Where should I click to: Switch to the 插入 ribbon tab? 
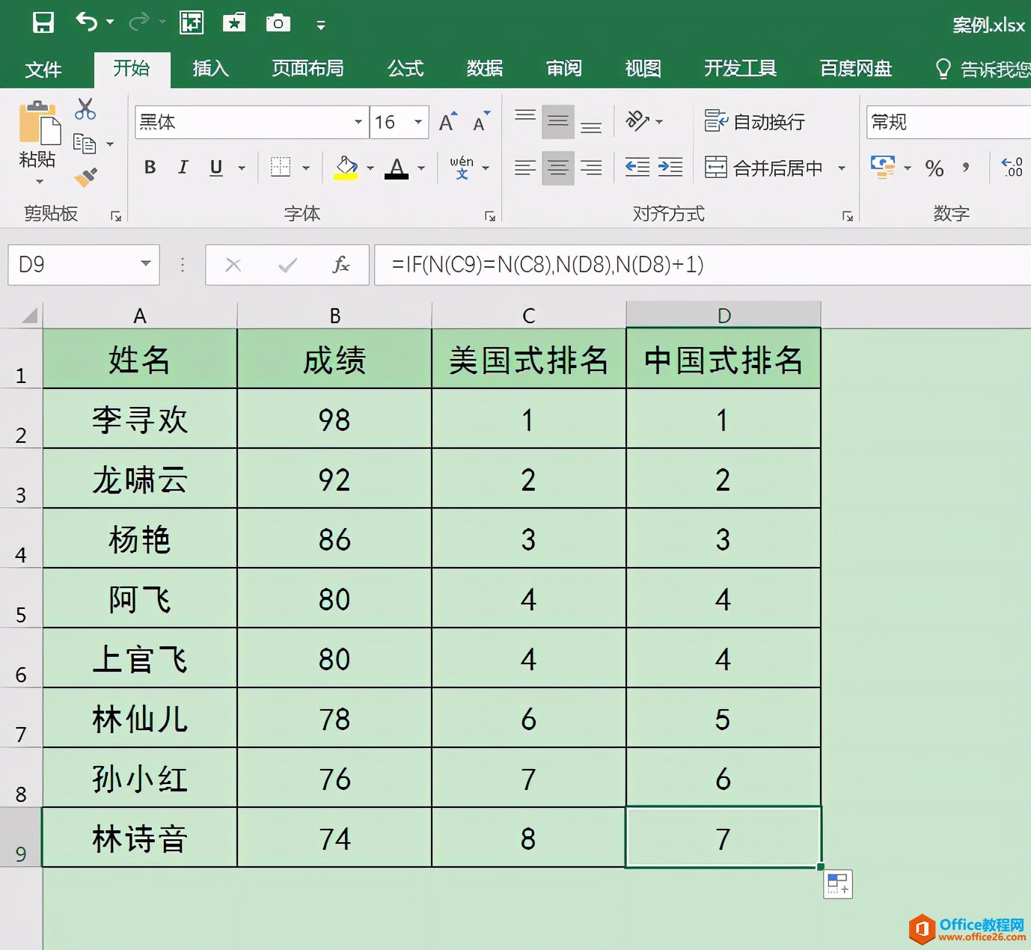pos(210,69)
